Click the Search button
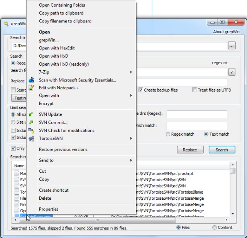Screen dimensions: 247x238 pyautogui.click(x=222, y=150)
